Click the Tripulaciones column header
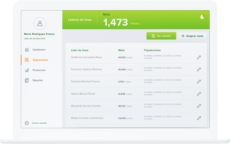The width and height of the screenshot is (230, 144). (x=152, y=50)
